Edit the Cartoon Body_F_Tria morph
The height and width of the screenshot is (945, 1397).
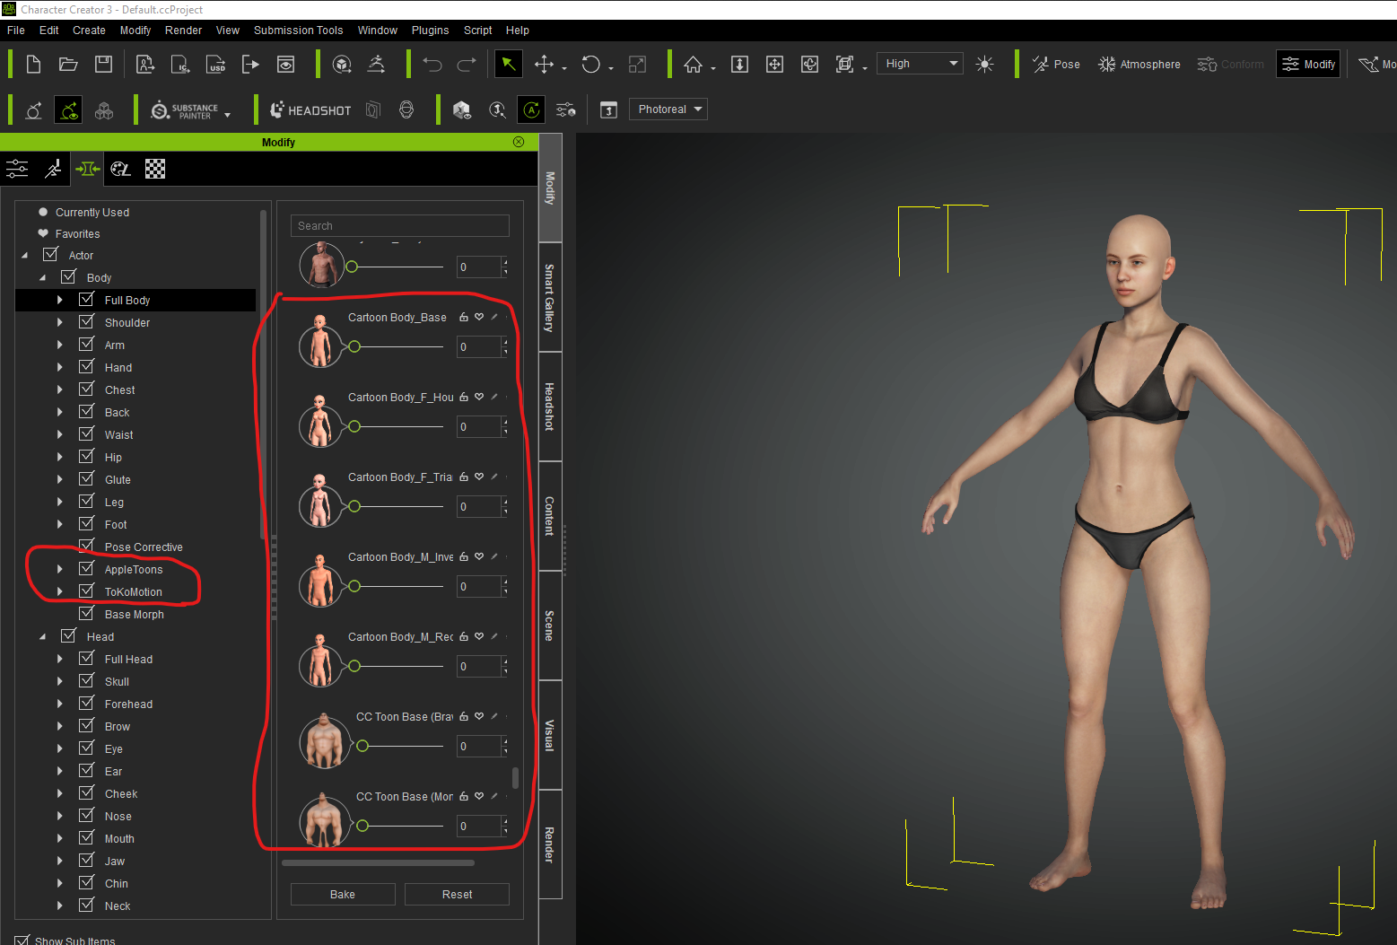(494, 477)
